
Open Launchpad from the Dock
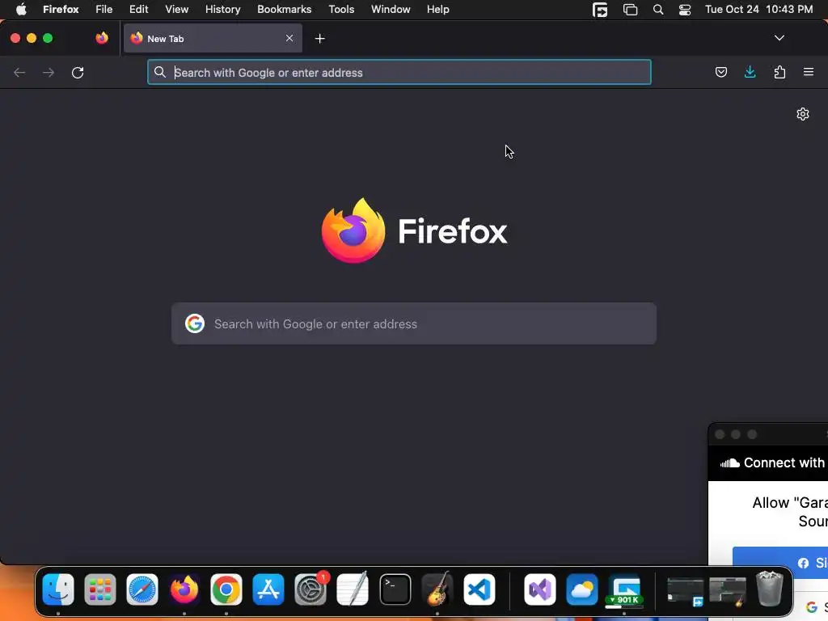99,589
